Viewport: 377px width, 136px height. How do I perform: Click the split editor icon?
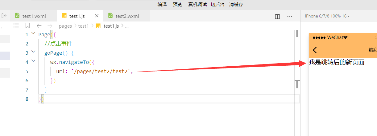277,17
